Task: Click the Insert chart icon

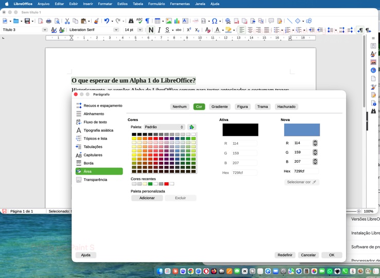Action: coord(177,21)
